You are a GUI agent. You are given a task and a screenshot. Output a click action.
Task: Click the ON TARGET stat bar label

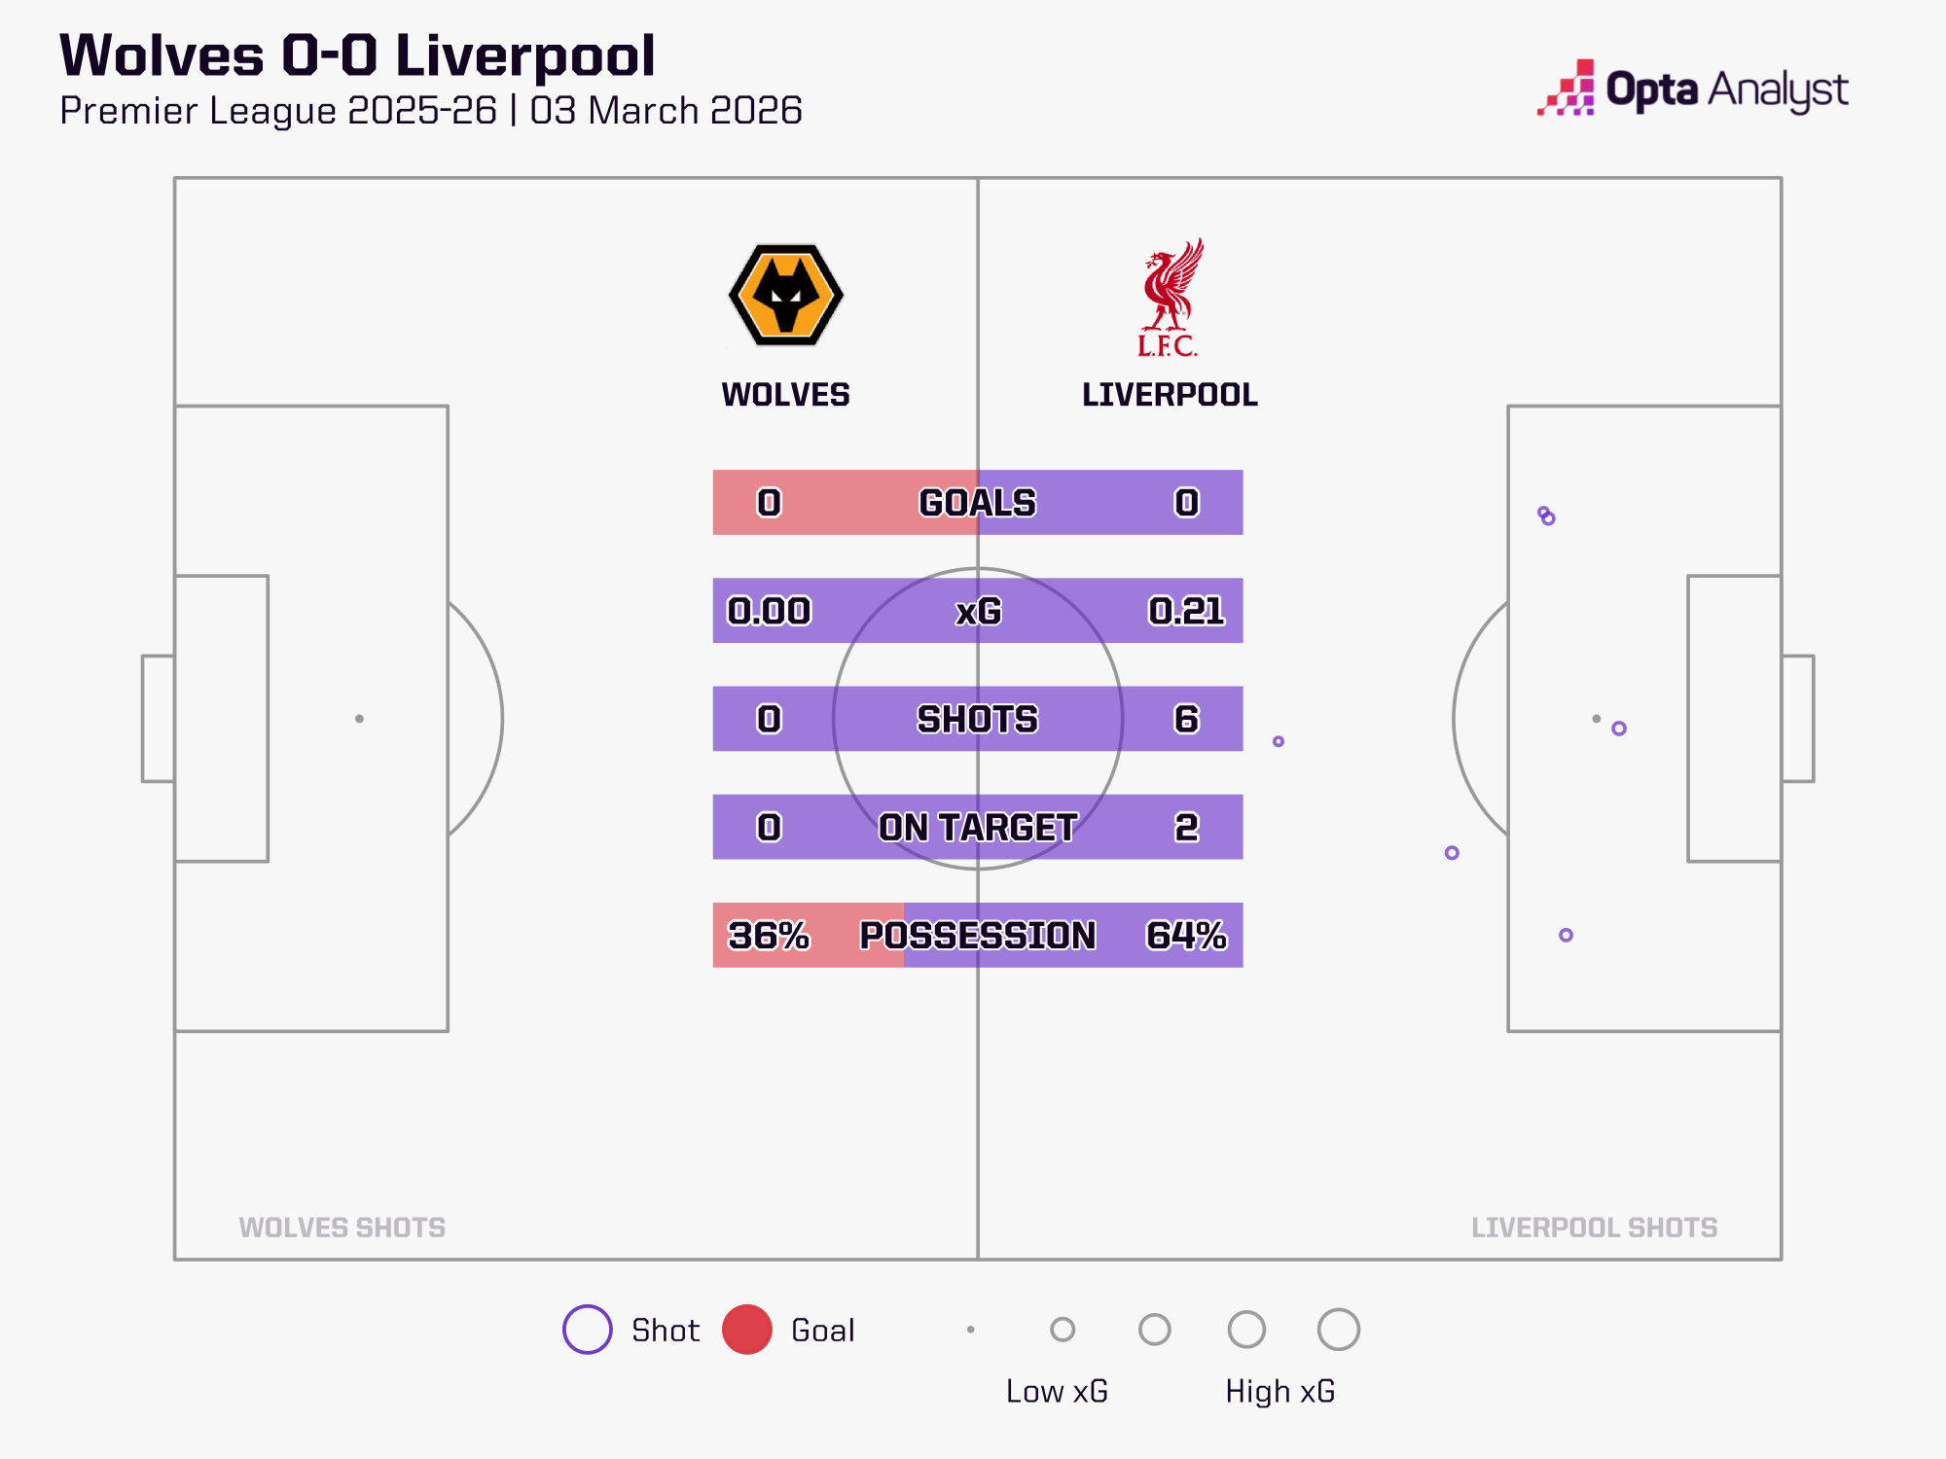pos(978,827)
